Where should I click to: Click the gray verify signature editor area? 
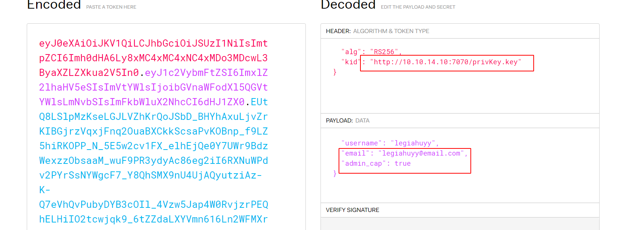tap(460, 224)
